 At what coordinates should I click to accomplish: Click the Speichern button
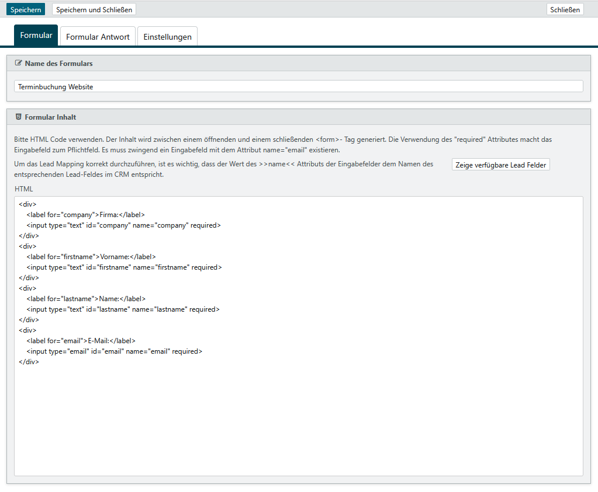click(26, 10)
